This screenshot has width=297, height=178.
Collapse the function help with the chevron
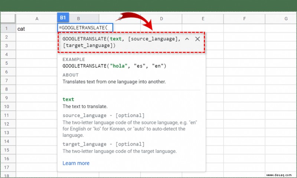click(x=187, y=39)
